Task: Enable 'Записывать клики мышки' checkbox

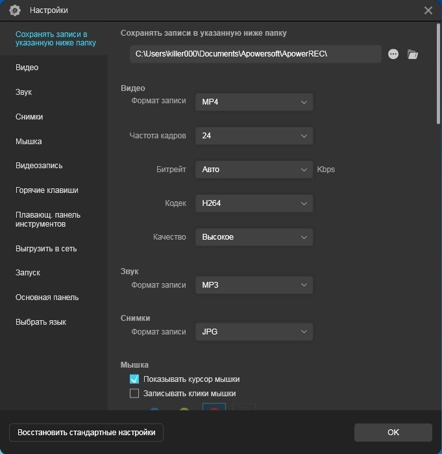Action: pos(134,394)
